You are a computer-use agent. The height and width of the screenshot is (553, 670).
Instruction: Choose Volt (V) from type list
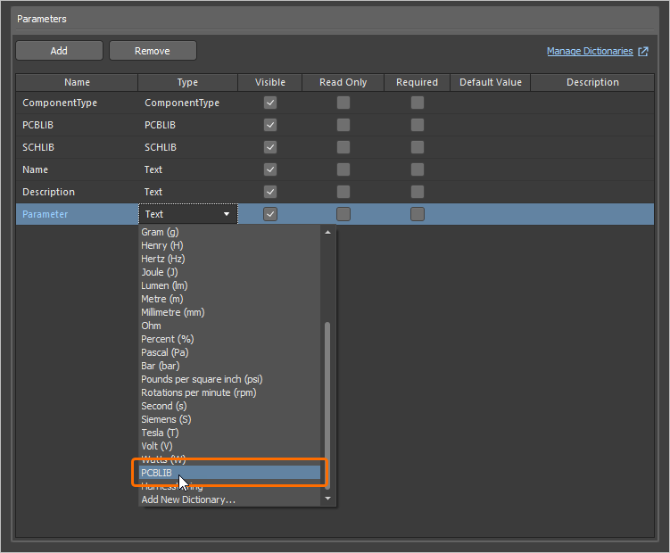[230, 446]
